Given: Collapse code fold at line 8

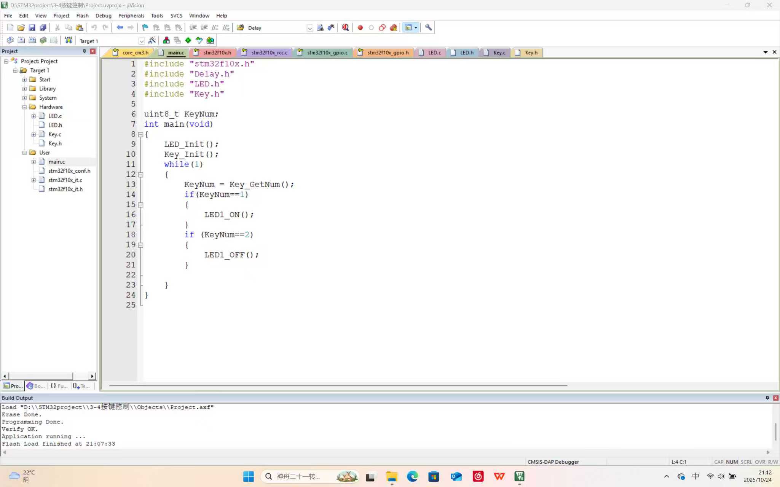Looking at the screenshot, I should point(140,134).
